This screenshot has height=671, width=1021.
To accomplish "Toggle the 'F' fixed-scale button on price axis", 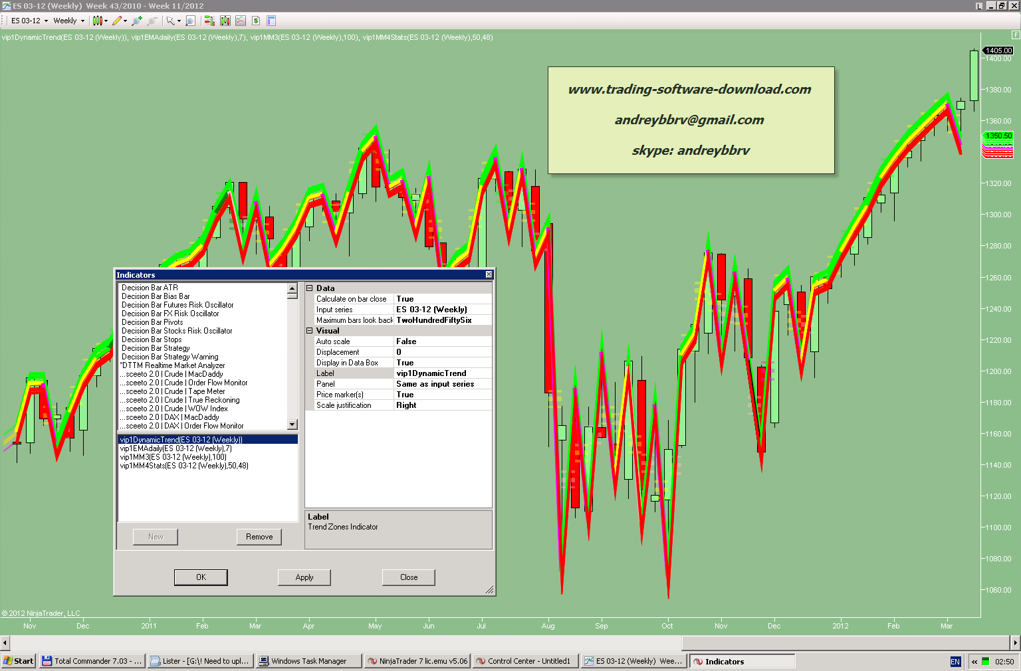I will (1016, 35).
